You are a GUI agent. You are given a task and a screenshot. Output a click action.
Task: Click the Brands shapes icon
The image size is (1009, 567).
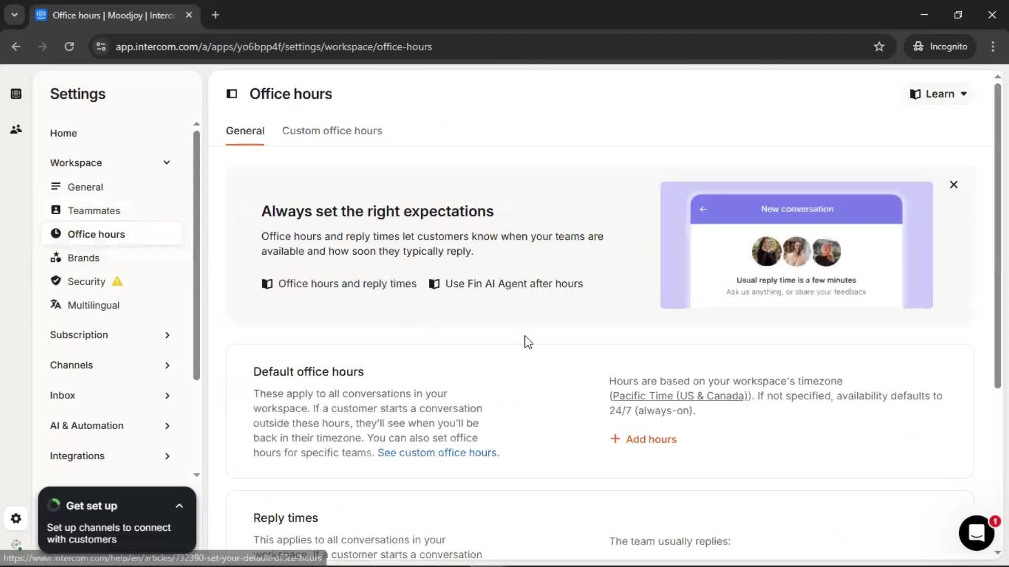[x=56, y=257]
